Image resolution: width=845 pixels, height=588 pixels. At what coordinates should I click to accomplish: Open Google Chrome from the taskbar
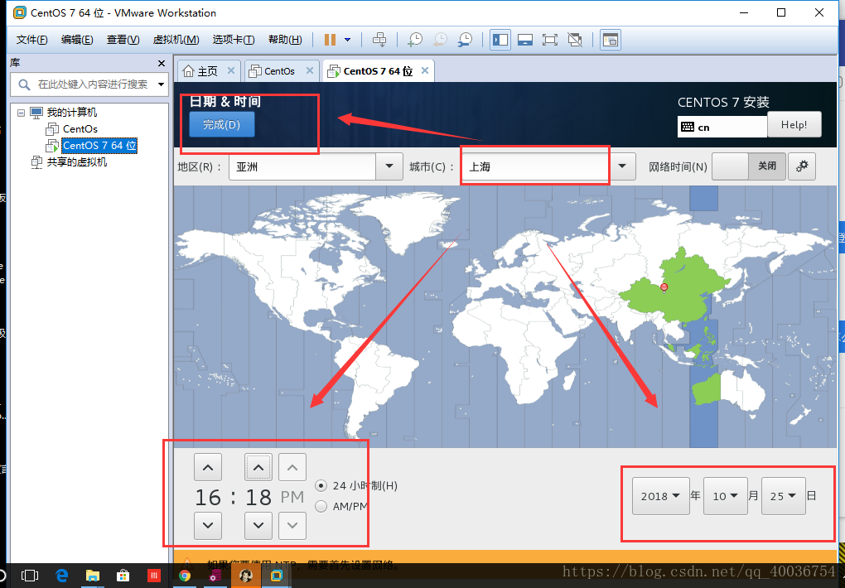pyautogui.click(x=185, y=576)
